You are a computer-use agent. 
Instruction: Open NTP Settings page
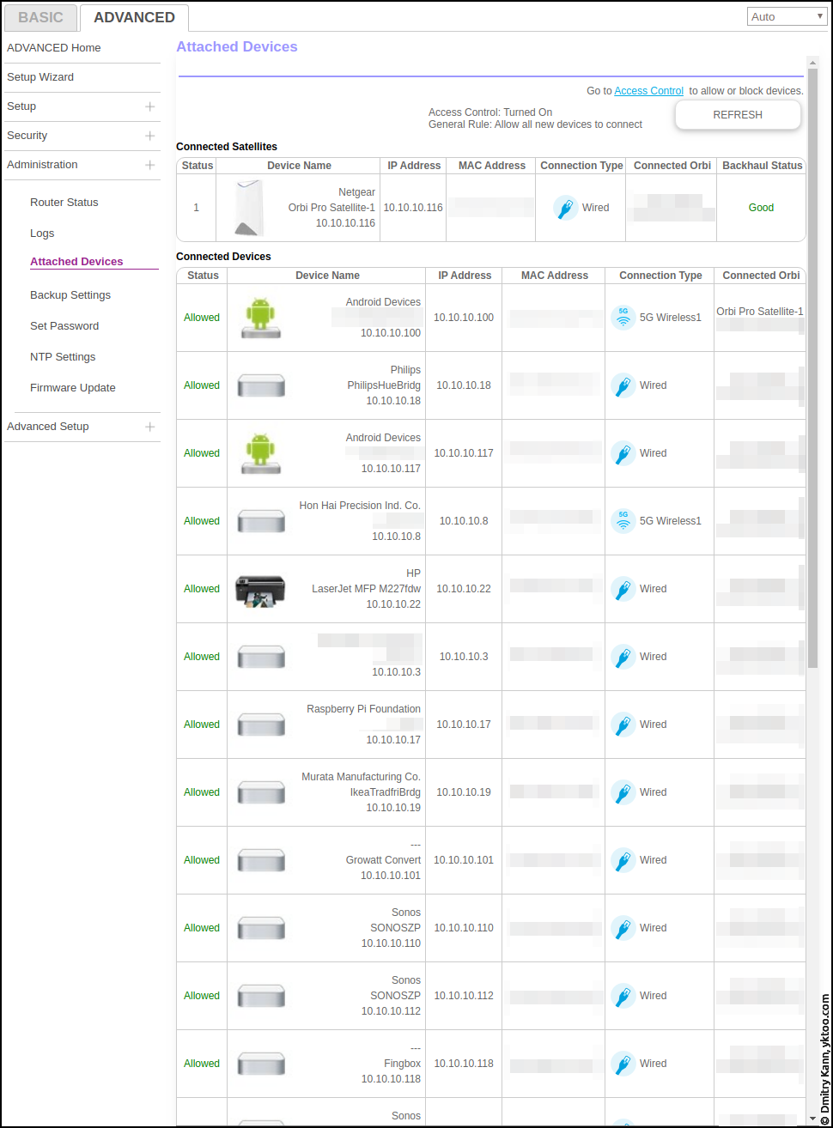pos(63,357)
